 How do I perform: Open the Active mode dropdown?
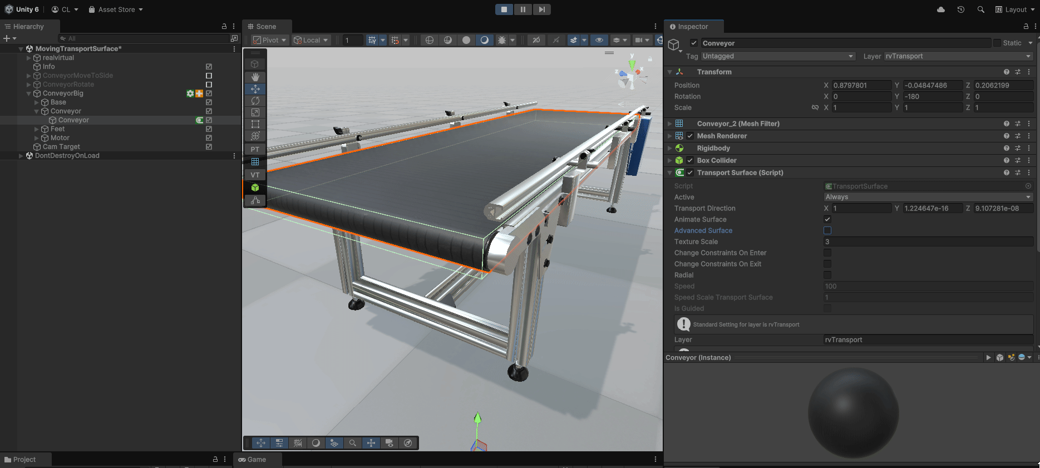pyautogui.click(x=928, y=197)
